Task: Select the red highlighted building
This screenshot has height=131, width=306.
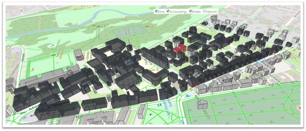Action: [180, 49]
